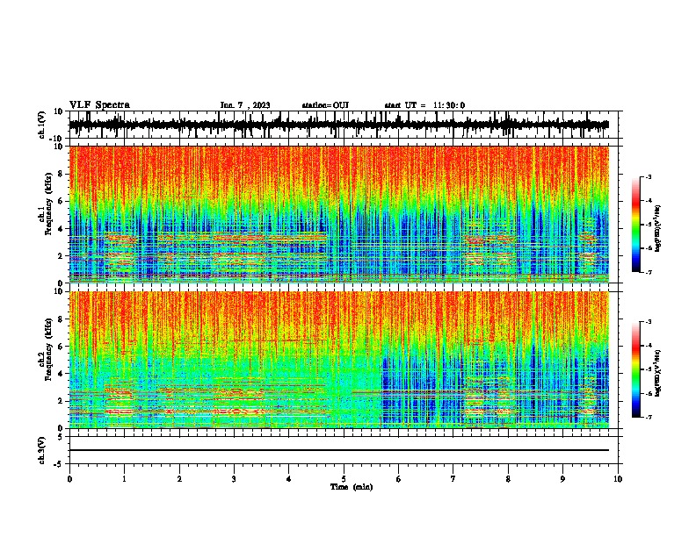
Task: Click the time axis tick label "5"
Action: tap(344, 479)
